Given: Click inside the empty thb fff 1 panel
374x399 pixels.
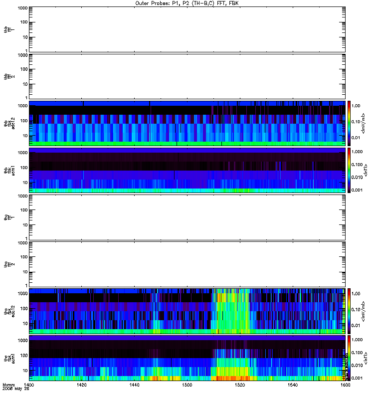Looking at the screenshot, I should tap(187, 29).
